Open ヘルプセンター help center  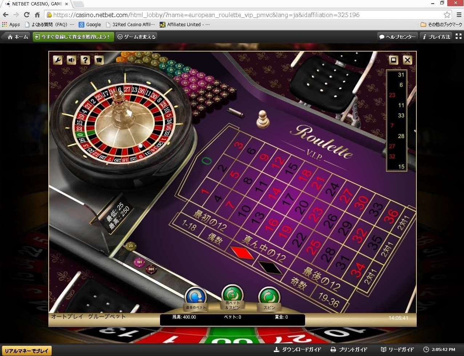point(397,37)
